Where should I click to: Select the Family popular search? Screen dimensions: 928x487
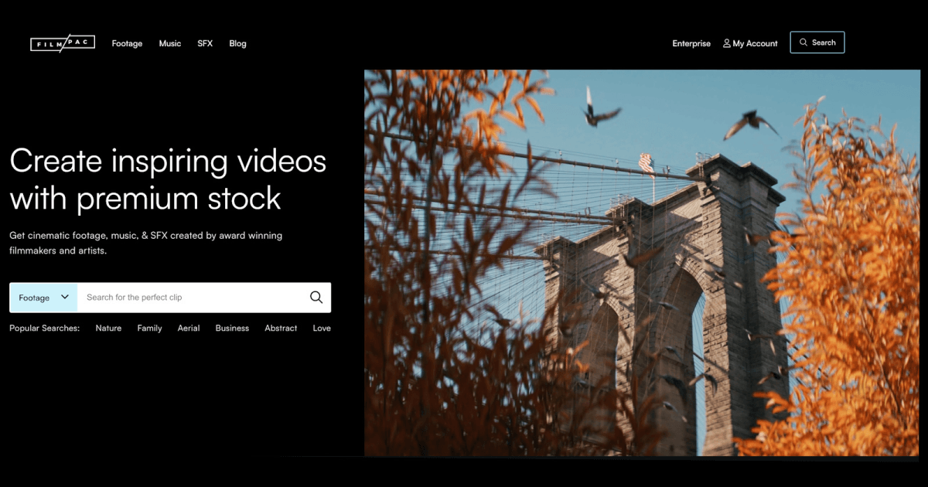150,329
